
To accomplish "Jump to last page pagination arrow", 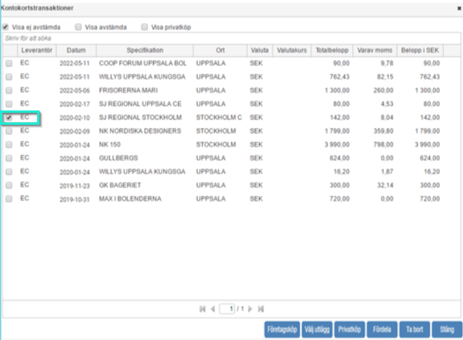I will tap(261, 309).
